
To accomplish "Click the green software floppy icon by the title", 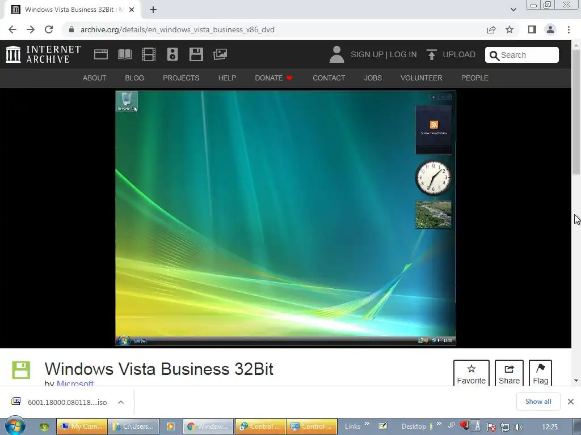I will tap(21, 370).
